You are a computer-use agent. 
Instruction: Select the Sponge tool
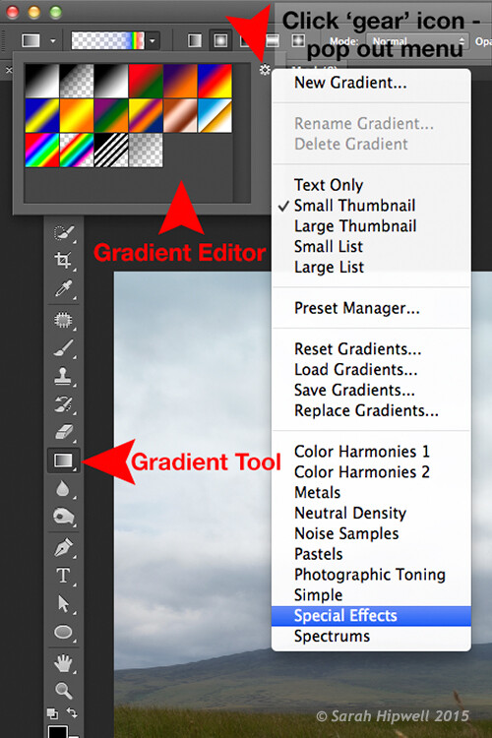[63, 517]
